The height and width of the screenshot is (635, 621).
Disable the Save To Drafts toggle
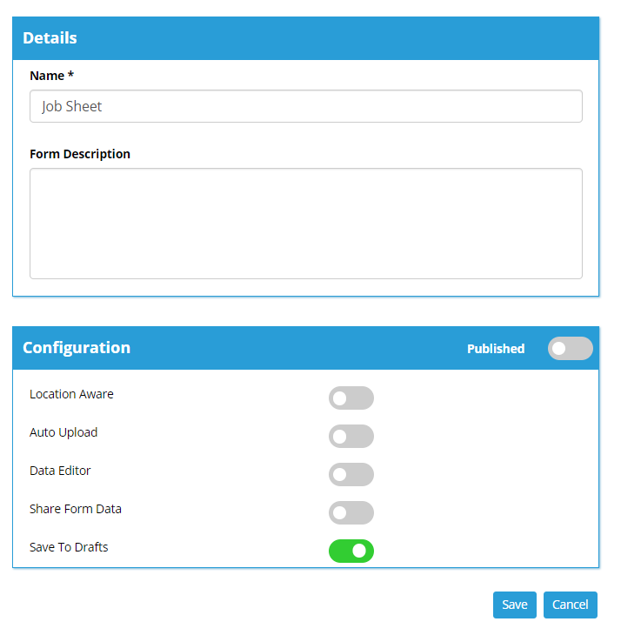(x=351, y=551)
